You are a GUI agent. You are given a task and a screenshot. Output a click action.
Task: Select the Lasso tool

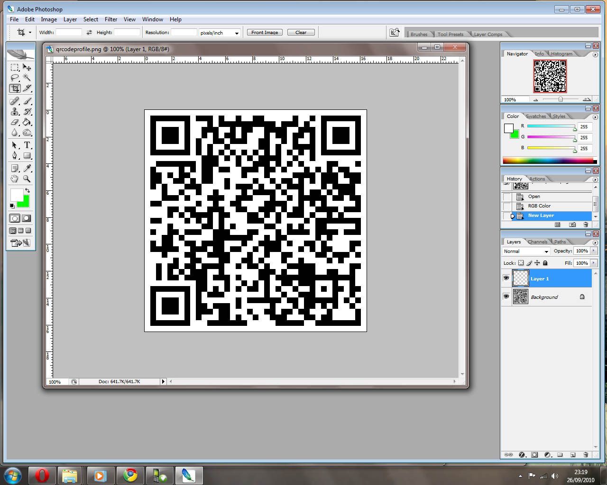[15, 78]
